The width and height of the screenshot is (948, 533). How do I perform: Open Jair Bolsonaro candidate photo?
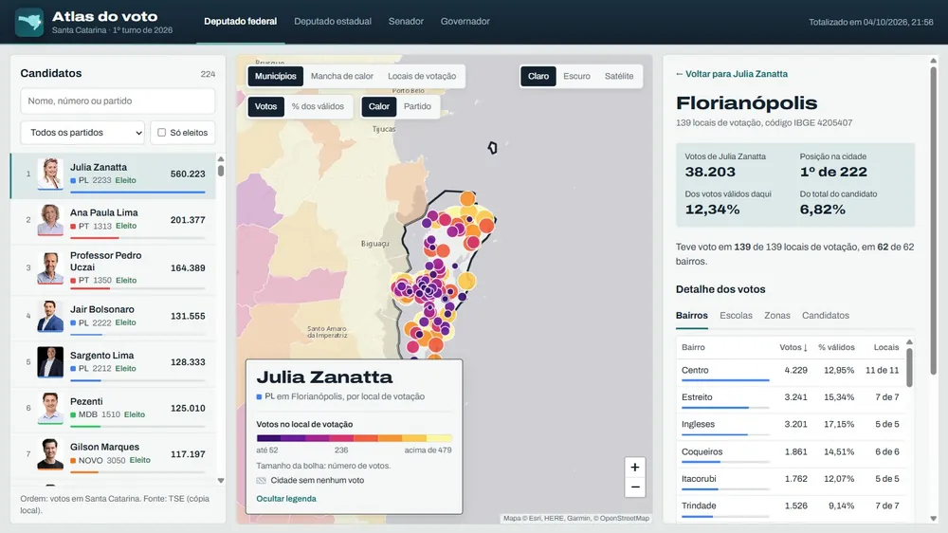tap(50, 317)
